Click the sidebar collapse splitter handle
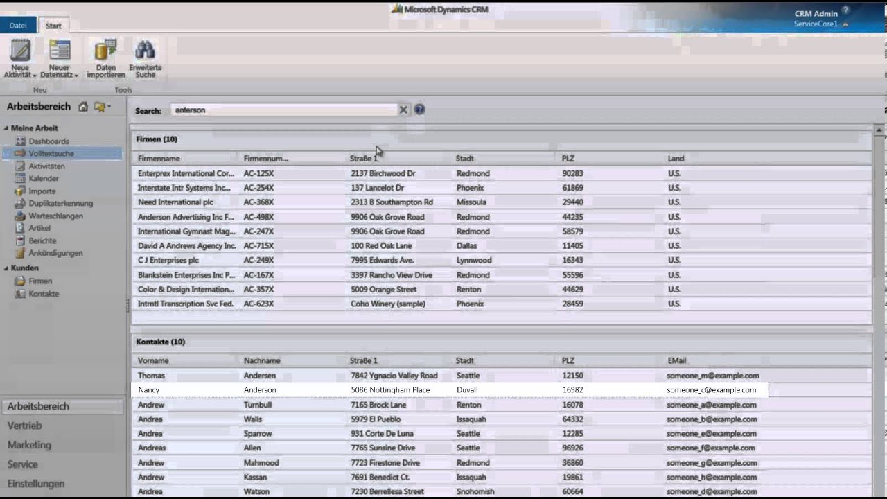Viewport: 887px width, 499px height. tap(128, 305)
